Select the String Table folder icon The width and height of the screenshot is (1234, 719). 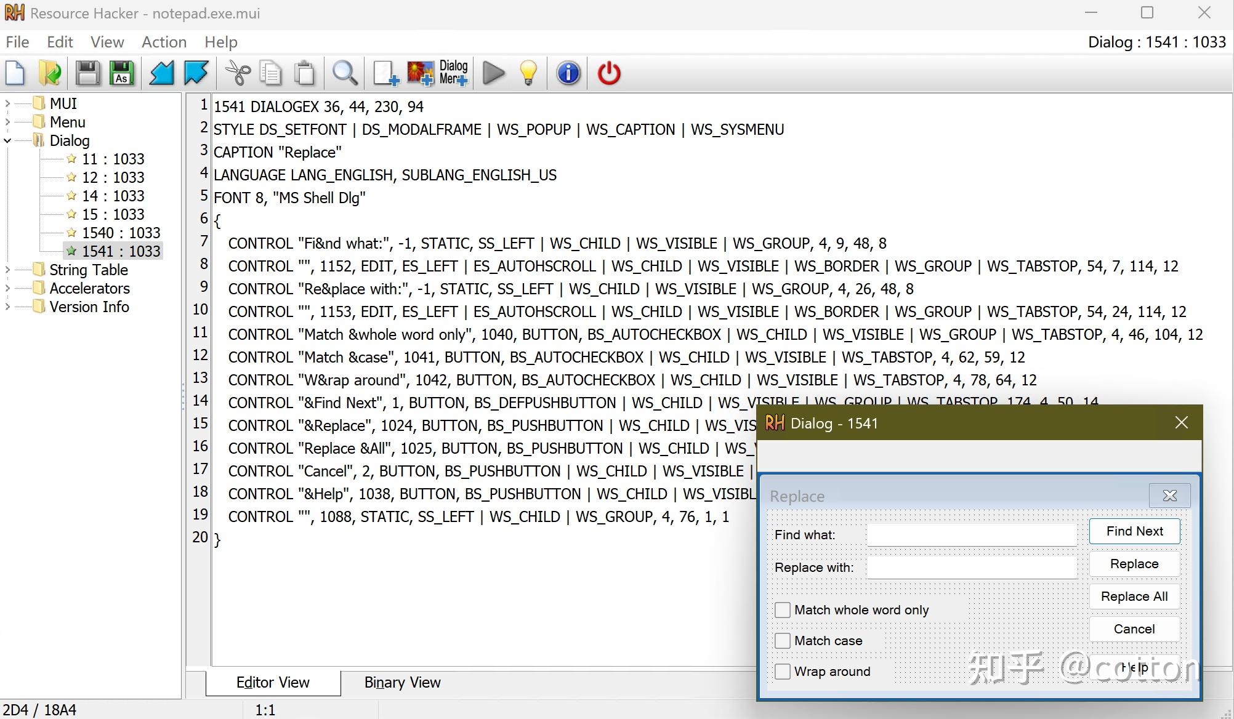click(x=39, y=269)
